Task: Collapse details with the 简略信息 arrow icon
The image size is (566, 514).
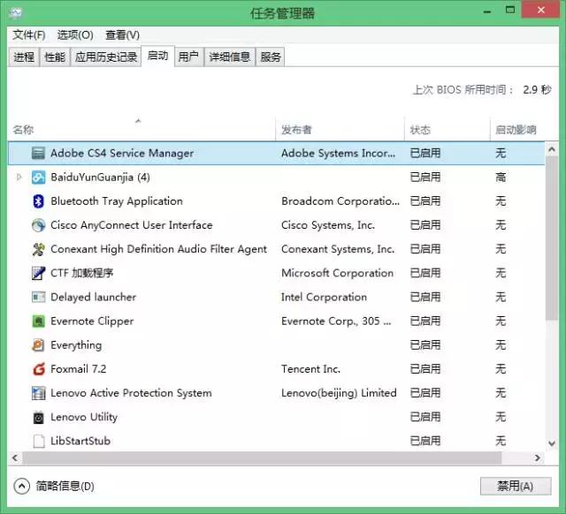Action: [x=21, y=487]
